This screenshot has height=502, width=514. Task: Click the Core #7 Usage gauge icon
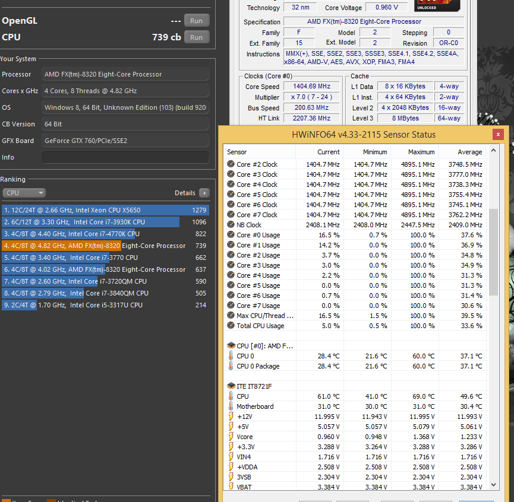pyautogui.click(x=231, y=306)
